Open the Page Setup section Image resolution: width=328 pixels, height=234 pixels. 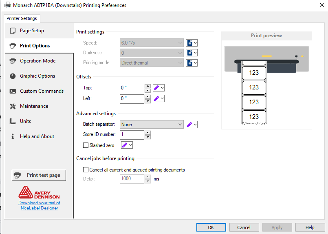pos(32,31)
